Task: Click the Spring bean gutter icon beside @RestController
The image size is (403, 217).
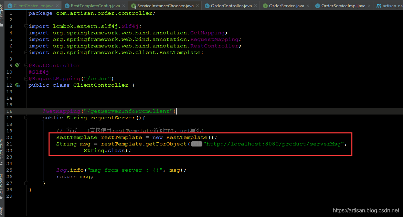Action: [17, 65]
